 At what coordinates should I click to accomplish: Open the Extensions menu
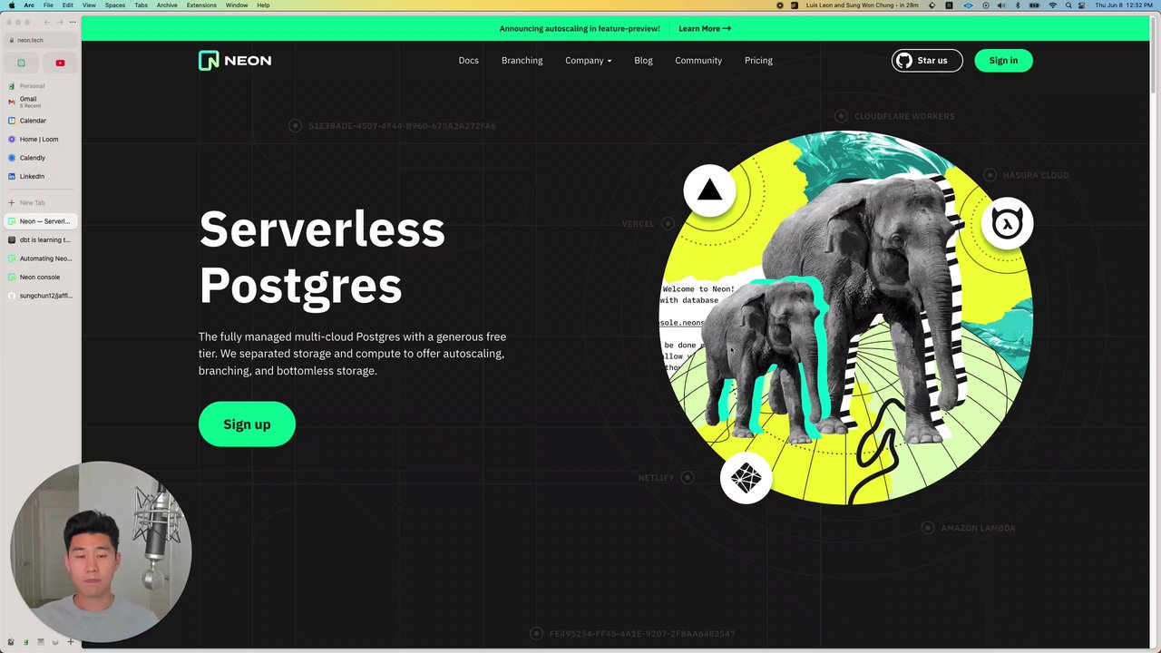(201, 5)
